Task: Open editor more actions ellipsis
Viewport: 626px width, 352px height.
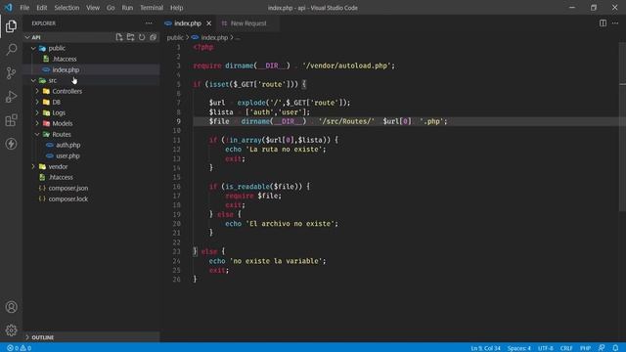Action: pos(615,23)
